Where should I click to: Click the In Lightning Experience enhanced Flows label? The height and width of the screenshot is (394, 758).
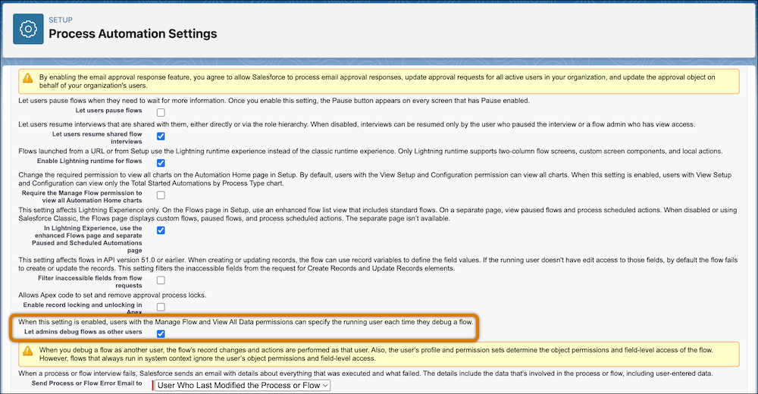click(x=87, y=239)
